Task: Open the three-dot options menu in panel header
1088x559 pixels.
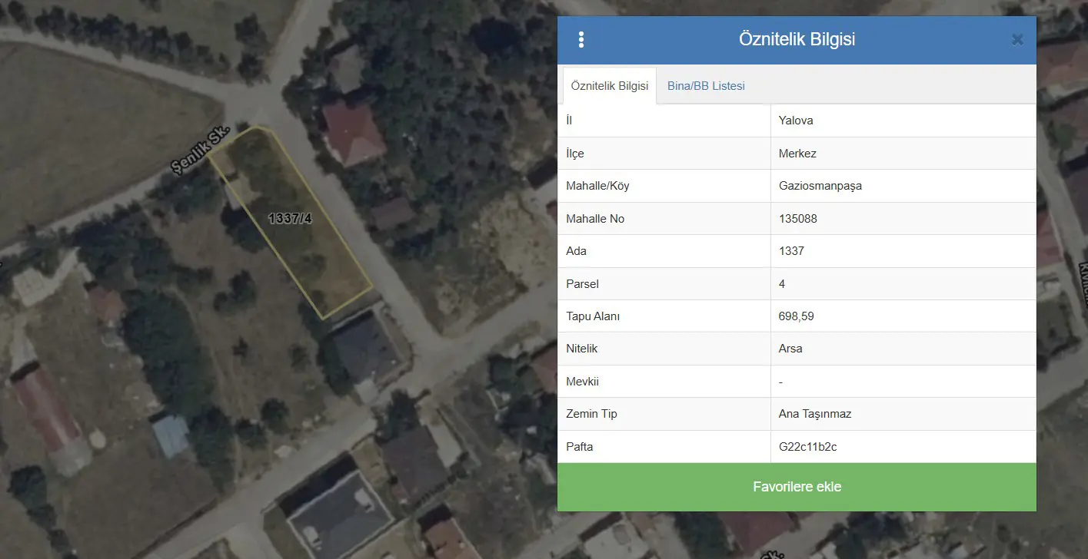Action: [581, 40]
